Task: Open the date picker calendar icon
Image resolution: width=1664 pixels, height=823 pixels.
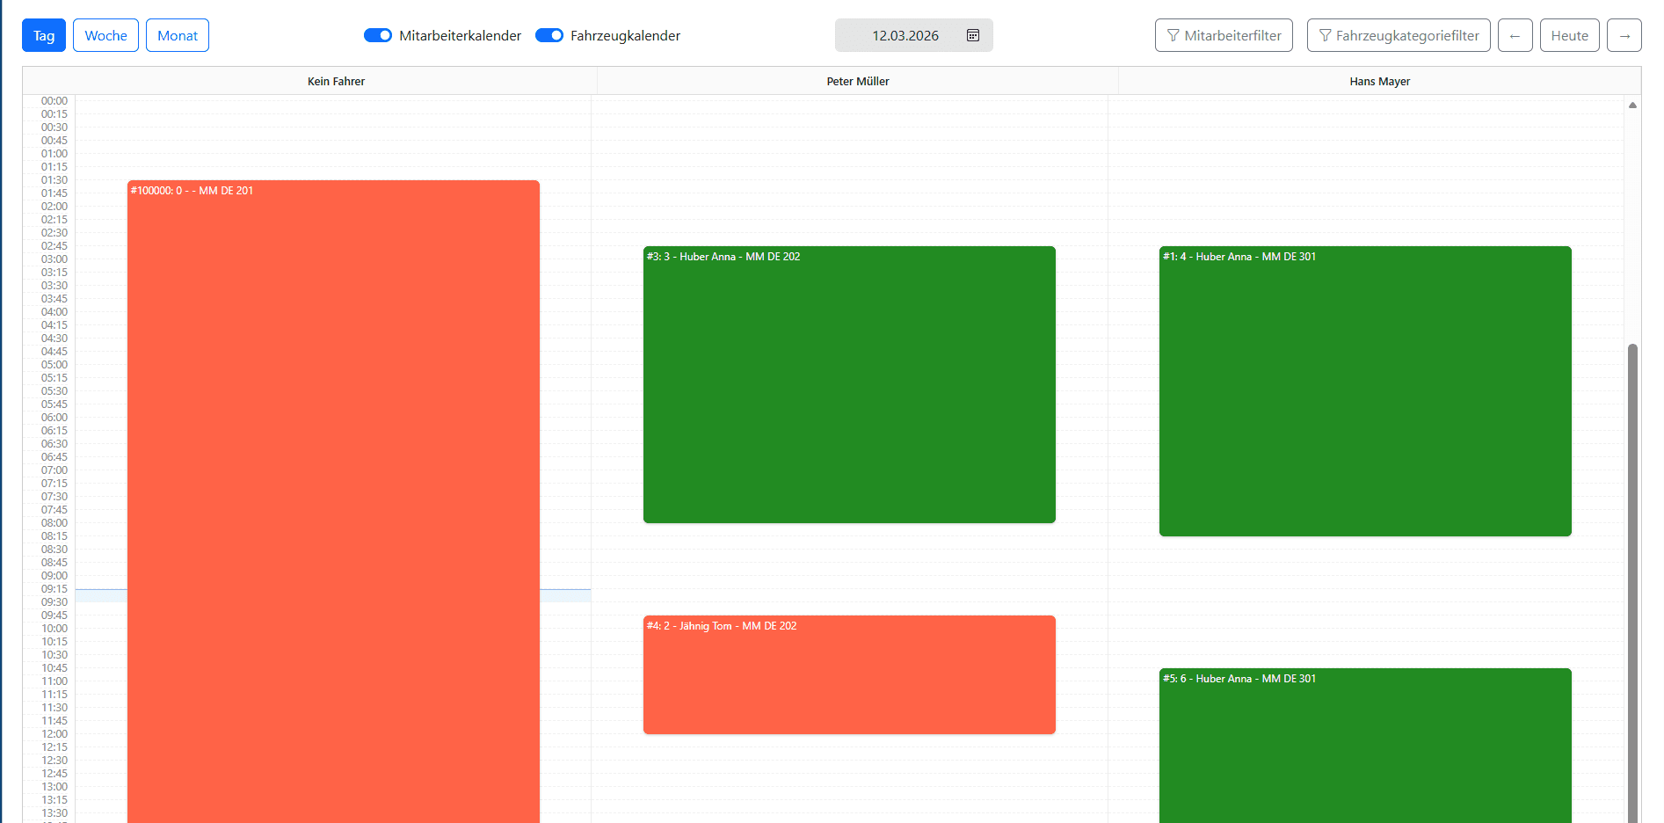Action: [x=973, y=35]
